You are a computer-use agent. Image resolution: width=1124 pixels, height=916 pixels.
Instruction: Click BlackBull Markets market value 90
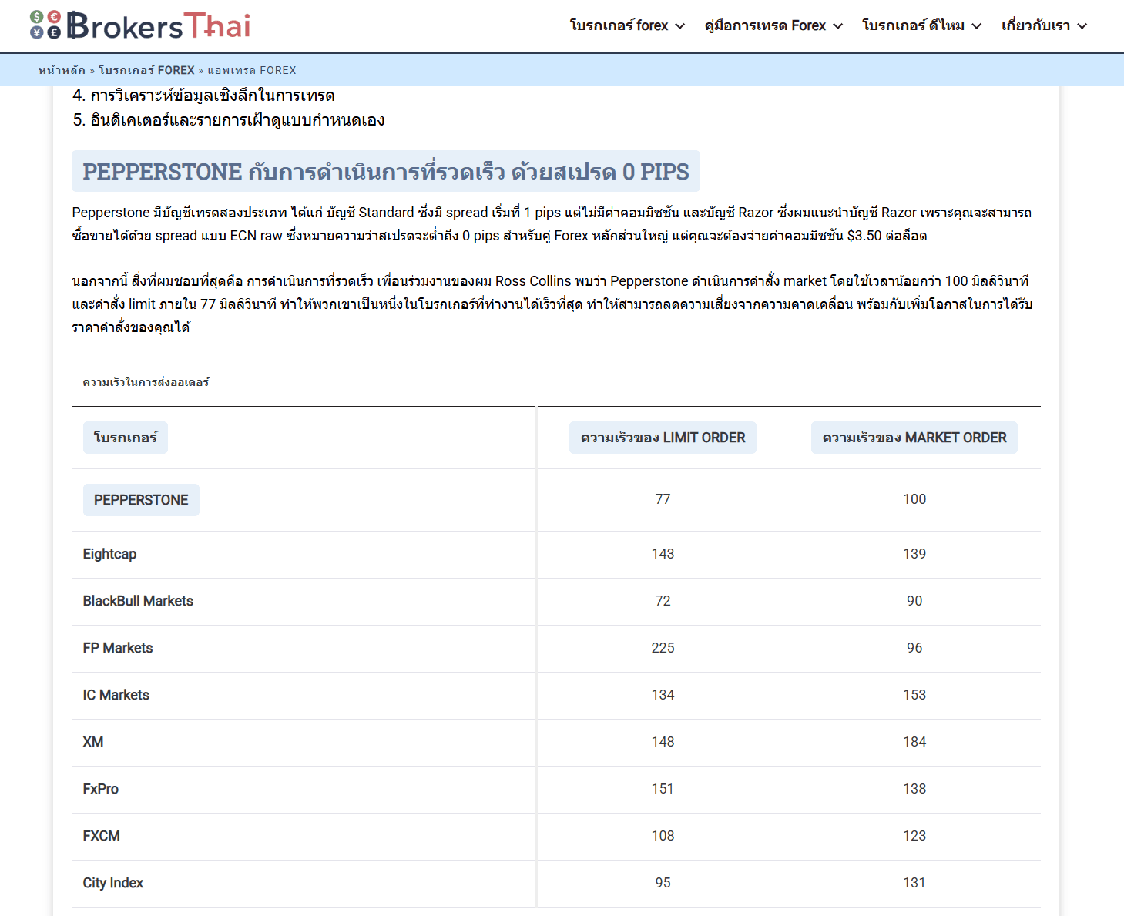(914, 601)
